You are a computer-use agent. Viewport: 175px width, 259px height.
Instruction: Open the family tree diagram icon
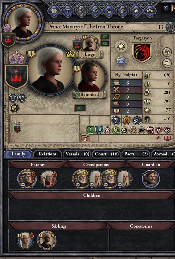[x=167, y=63]
